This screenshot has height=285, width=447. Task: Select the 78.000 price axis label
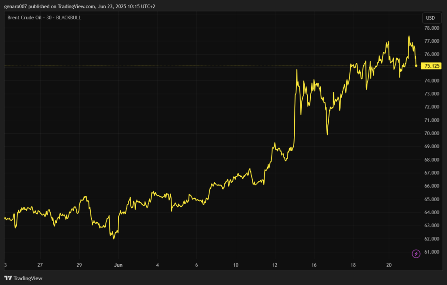[432, 28]
